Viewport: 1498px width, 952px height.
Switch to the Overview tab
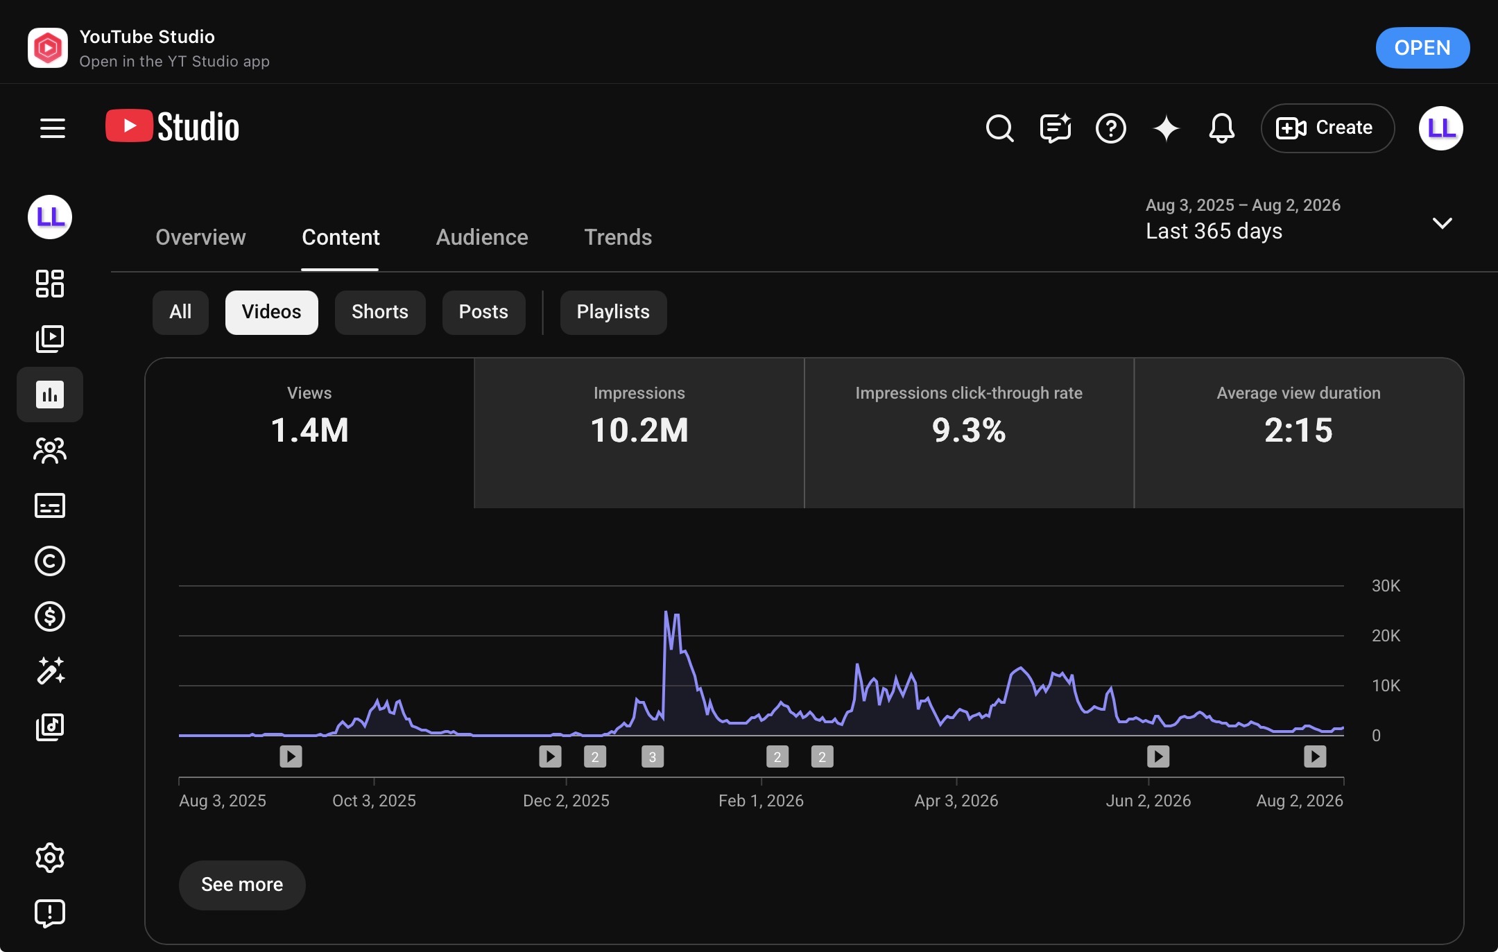pos(200,237)
